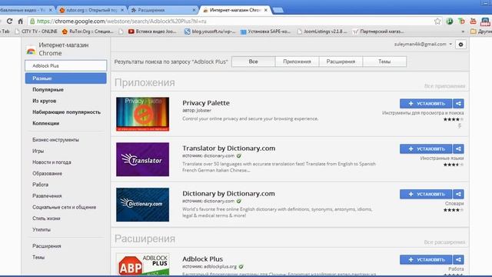Select the Все filter tab
This screenshot has height=277, width=492.
[x=254, y=62]
